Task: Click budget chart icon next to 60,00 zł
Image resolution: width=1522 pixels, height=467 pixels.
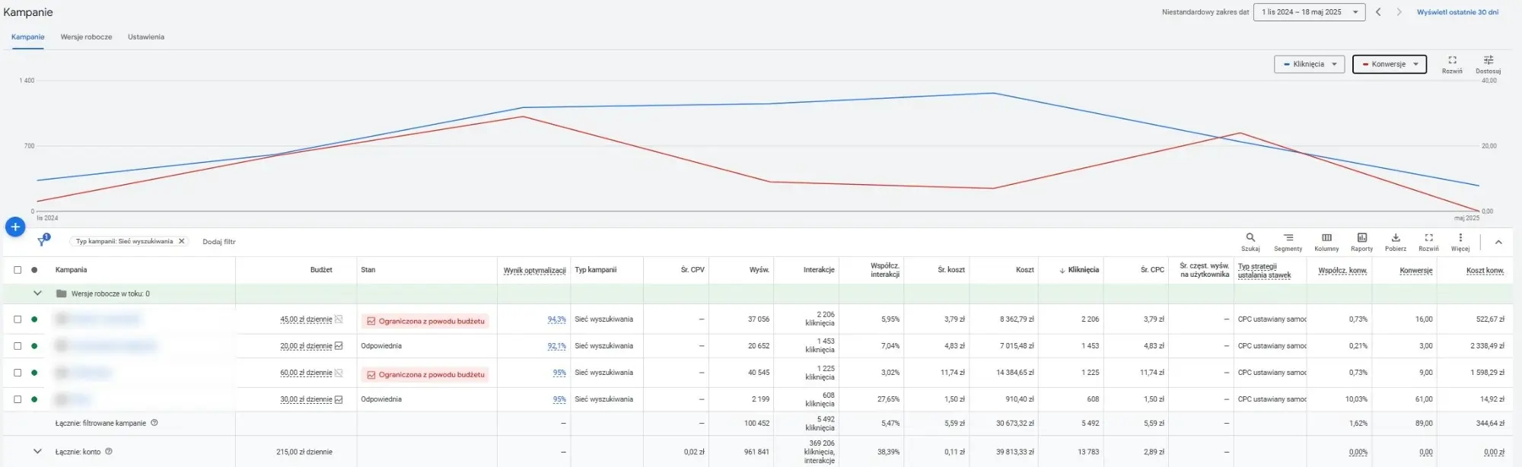Action: coord(339,373)
